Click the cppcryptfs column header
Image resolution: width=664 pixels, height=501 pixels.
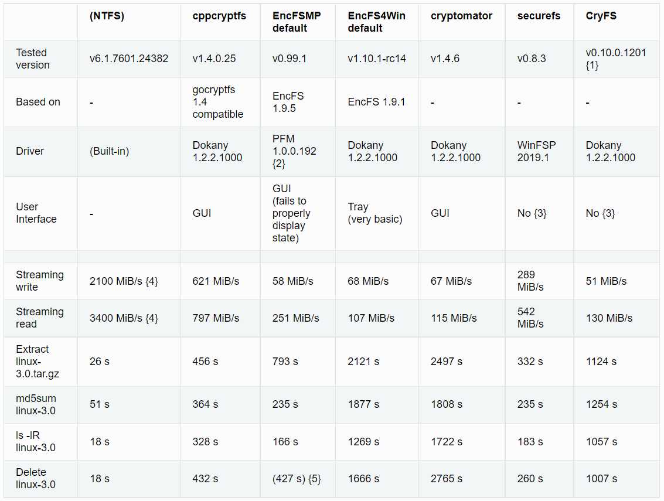point(219,16)
